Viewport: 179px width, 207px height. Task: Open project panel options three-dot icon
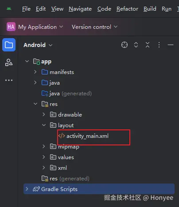pyautogui.click(x=159, y=45)
